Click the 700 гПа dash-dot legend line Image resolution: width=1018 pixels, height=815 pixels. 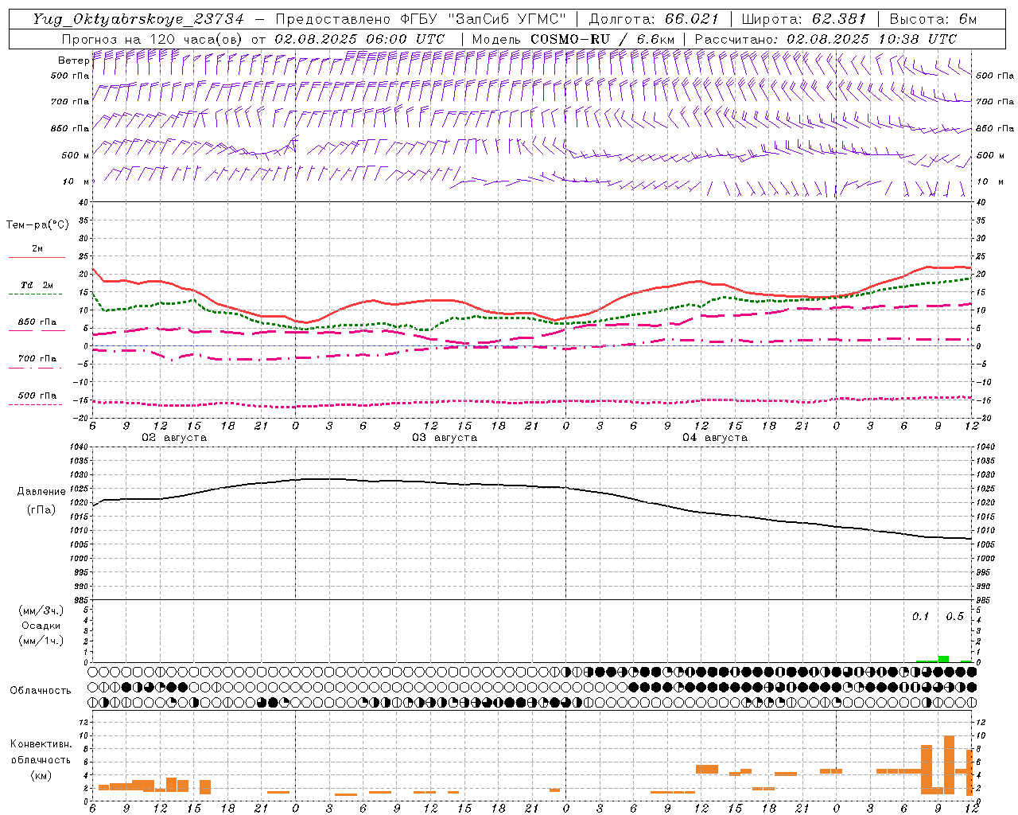tap(35, 368)
